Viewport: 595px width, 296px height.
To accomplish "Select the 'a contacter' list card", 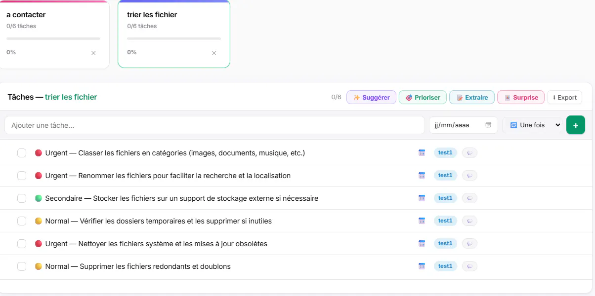I will pos(53,35).
